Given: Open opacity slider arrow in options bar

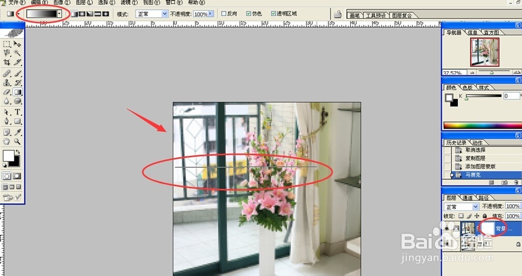Looking at the screenshot, I should (211, 14).
